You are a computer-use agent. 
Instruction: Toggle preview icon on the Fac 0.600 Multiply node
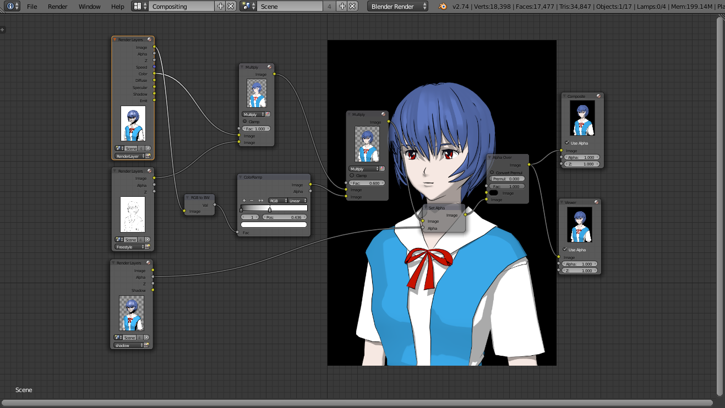coord(383,114)
